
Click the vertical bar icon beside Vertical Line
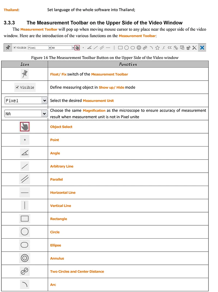(x=25, y=205)
